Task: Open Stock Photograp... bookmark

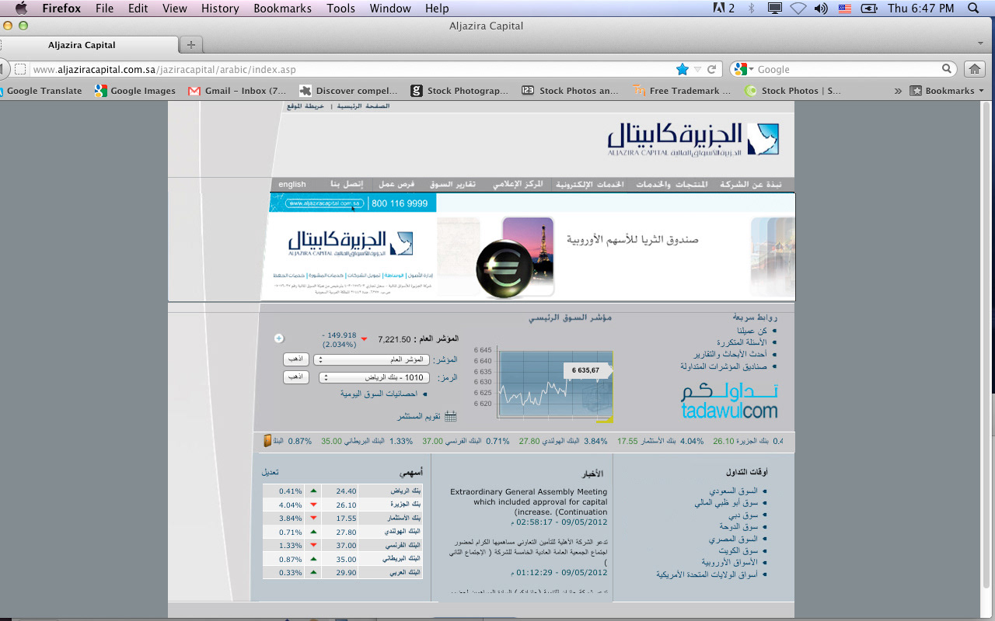Action: (x=459, y=91)
